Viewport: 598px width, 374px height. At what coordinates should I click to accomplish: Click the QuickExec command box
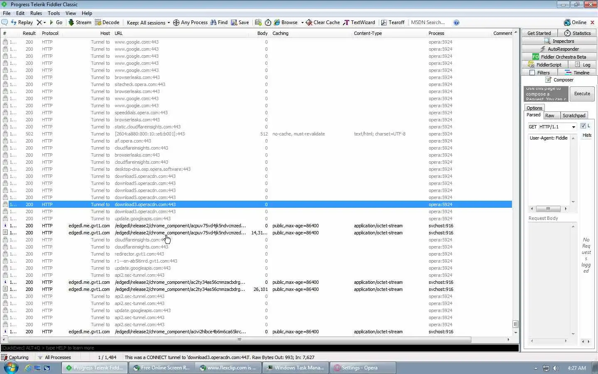coord(260,348)
